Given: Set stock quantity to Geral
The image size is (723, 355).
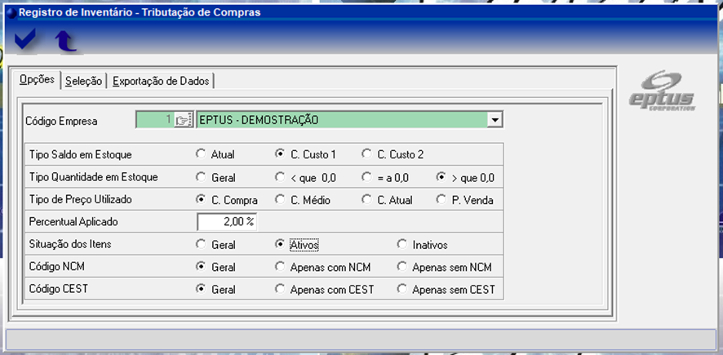Looking at the screenshot, I should 201,177.
